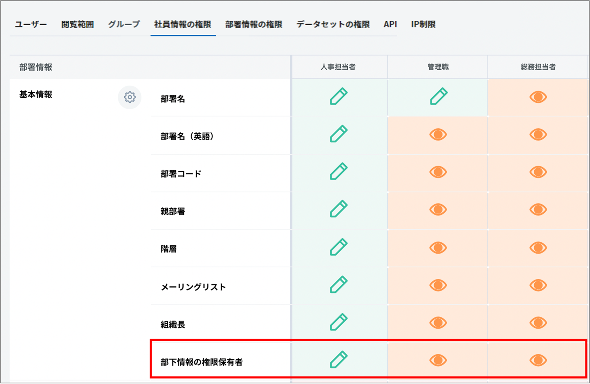590x384 pixels.
Task: Click the 管理職 edit pencil for 部署名
Action: pos(438,96)
